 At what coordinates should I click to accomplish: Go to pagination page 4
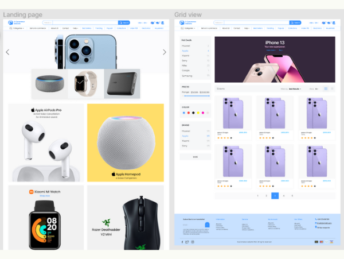pyautogui.click(x=284, y=196)
